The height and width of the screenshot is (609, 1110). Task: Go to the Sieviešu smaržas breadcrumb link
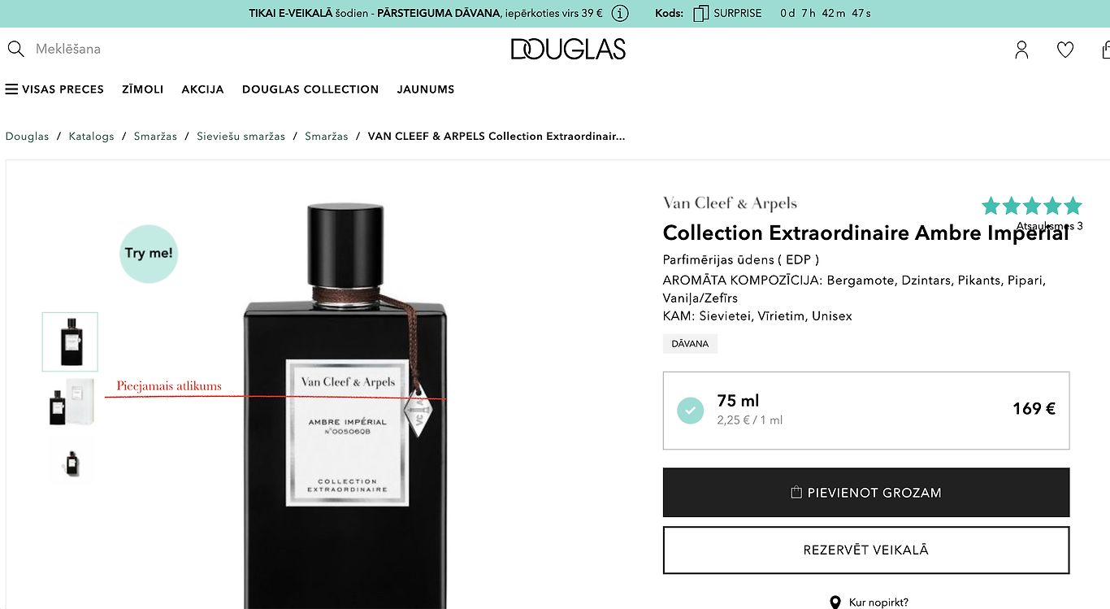coord(241,137)
